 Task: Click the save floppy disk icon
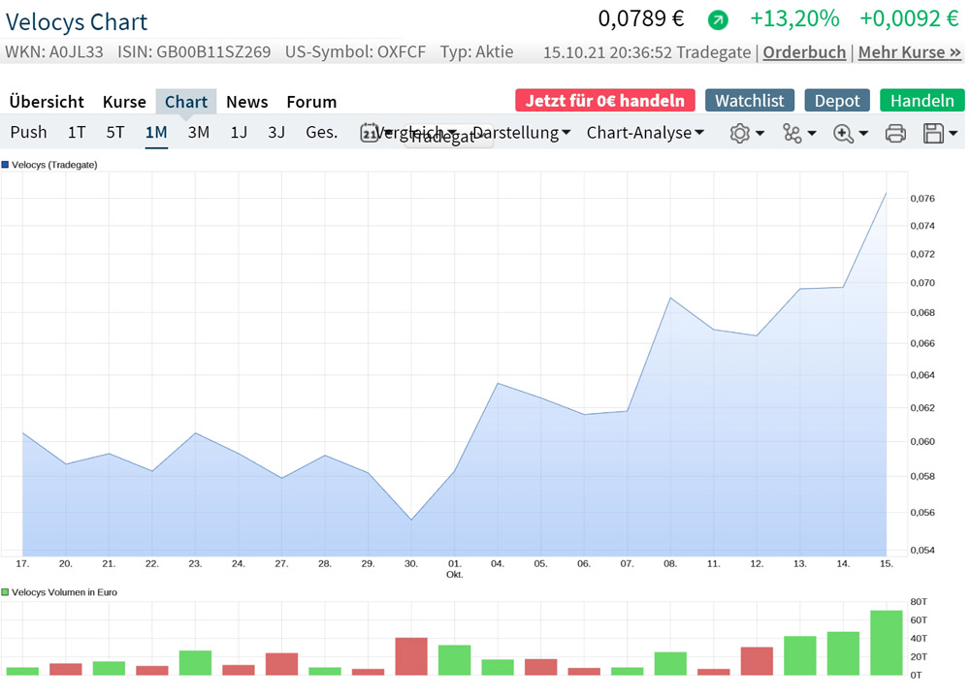[x=933, y=133]
